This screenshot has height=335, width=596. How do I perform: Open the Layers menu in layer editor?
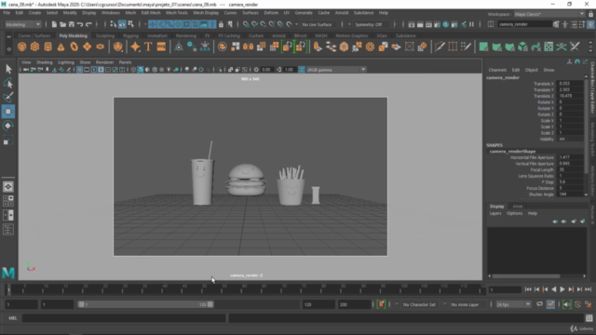[x=495, y=213]
